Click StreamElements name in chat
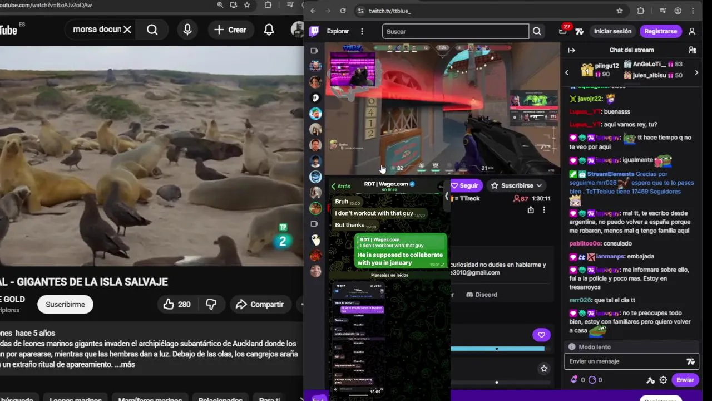 (610, 174)
